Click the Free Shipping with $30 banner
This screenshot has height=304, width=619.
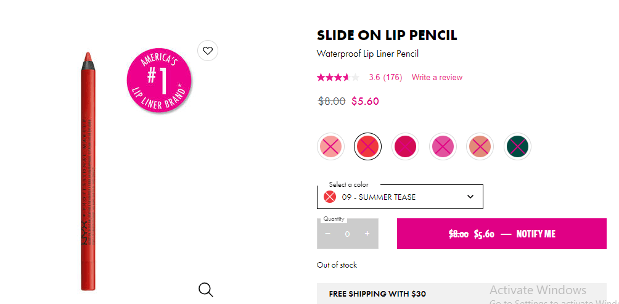click(377, 294)
